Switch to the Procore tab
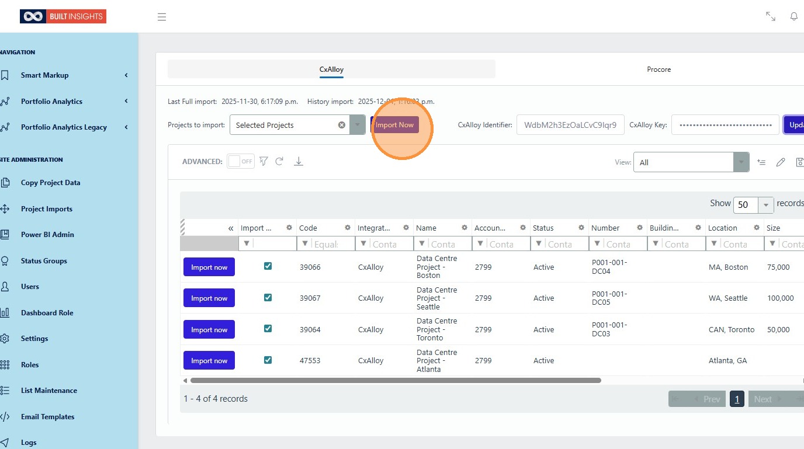Viewport: 804px width, 449px height. (659, 69)
